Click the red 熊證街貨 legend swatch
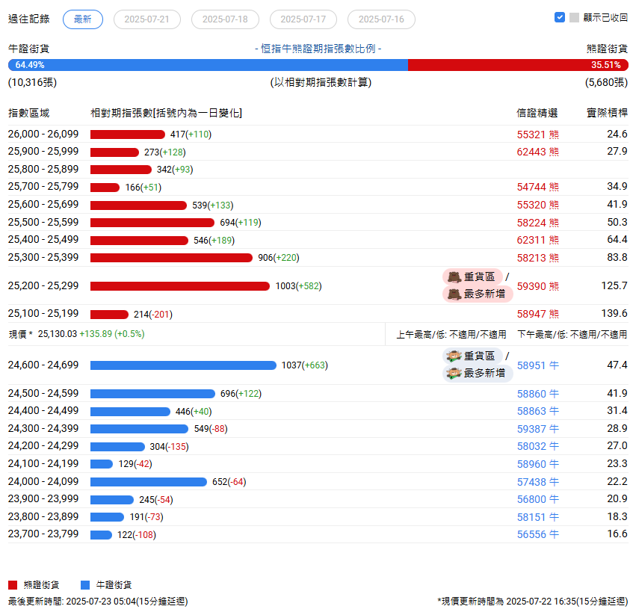This screenshot has width=633, height=612. [12, 585]
